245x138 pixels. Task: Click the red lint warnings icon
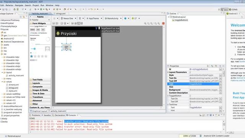pos(163,23)
